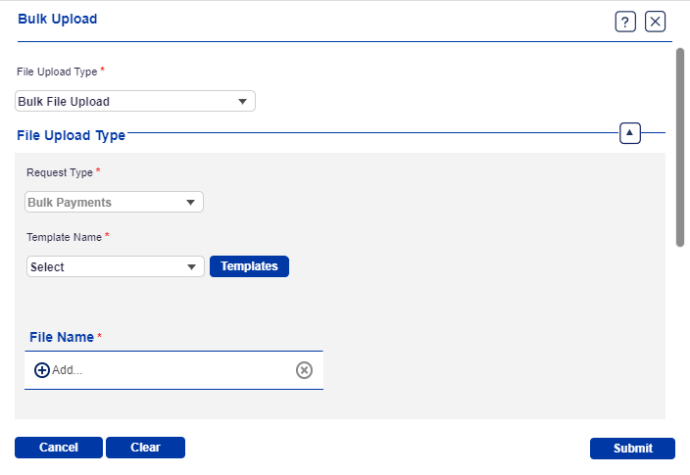Close the Bulk Upload dialog
The height and width of the screenshot is (475, 690).
656,22
